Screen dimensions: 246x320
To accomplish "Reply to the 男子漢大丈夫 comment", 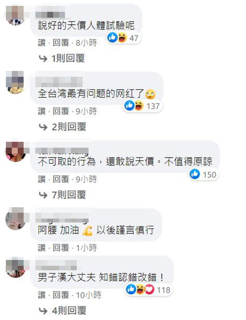I will (61, 295).
